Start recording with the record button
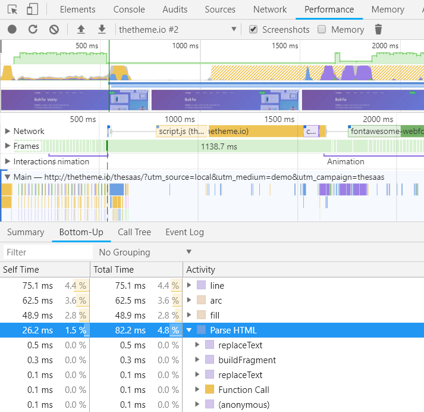 (x=12, y=30)
